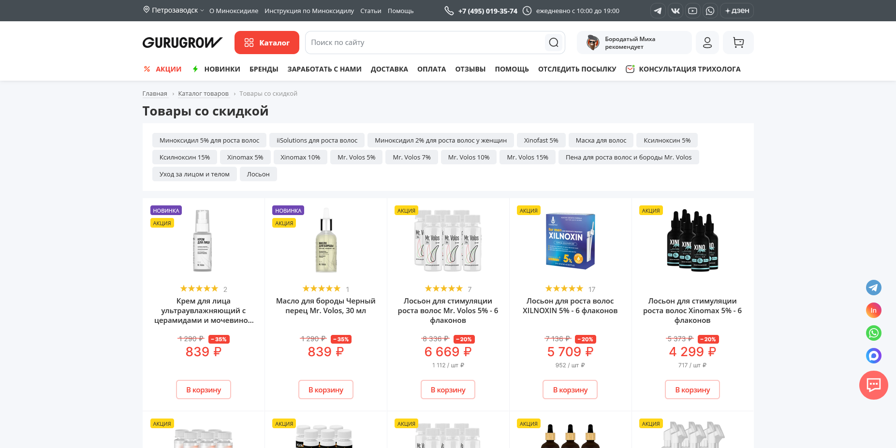
Task: Select the Xinomax 10% tag
Action: pos(300,157)
